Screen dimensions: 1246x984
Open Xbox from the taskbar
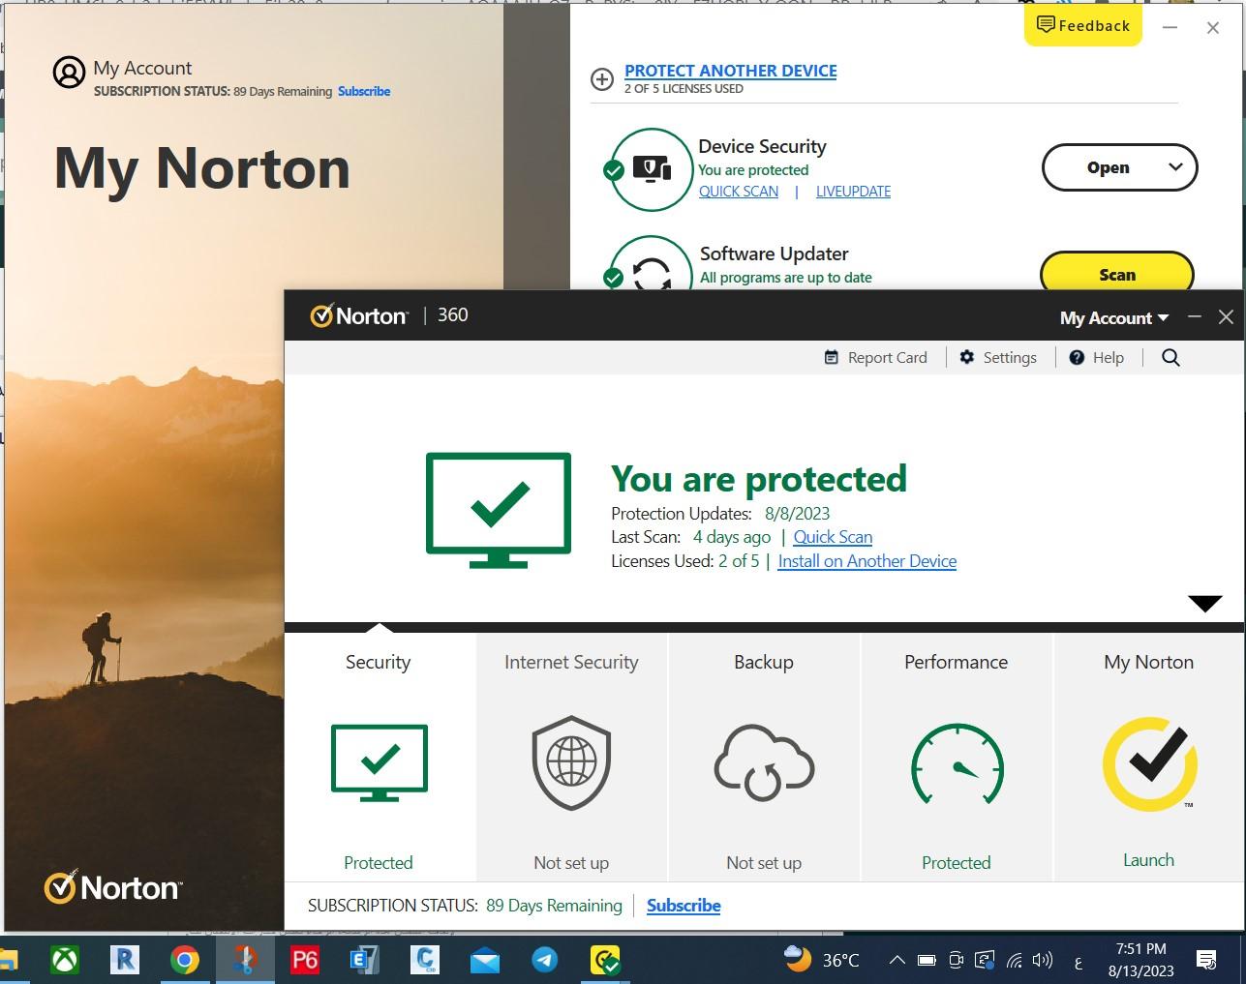(x=65, y=960)
